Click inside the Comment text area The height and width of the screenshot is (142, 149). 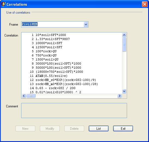click(x=74, y=110)
